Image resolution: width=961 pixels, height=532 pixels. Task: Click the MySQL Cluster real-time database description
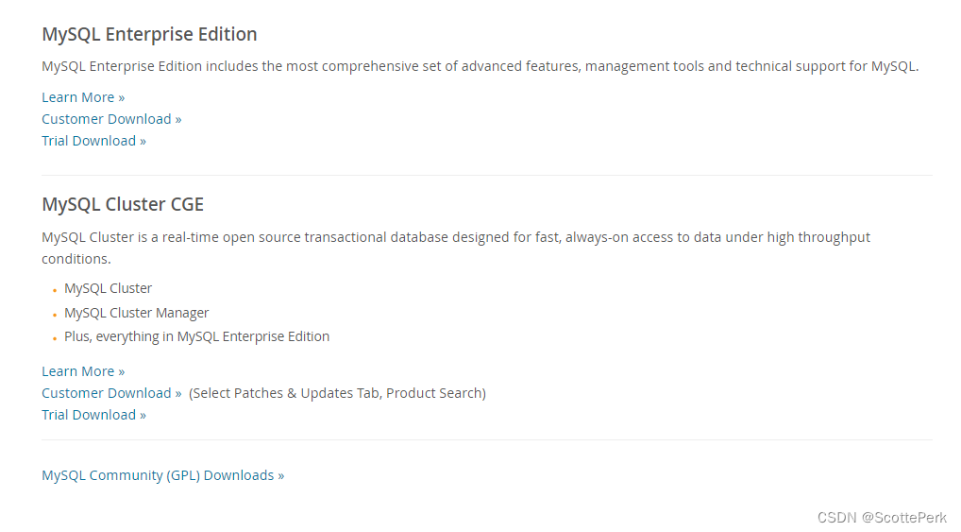coord(455,237)
